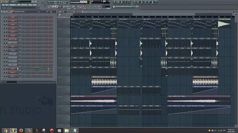Open the EDIT menu

(x=7, y=5)
